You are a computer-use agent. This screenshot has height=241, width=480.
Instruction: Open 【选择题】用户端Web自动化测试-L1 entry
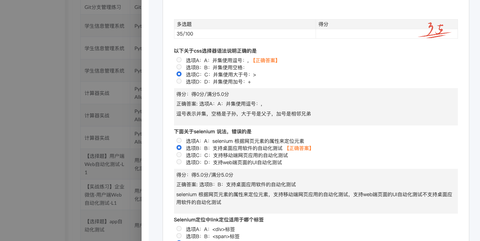pyautogui.click(x=104, y=164)
